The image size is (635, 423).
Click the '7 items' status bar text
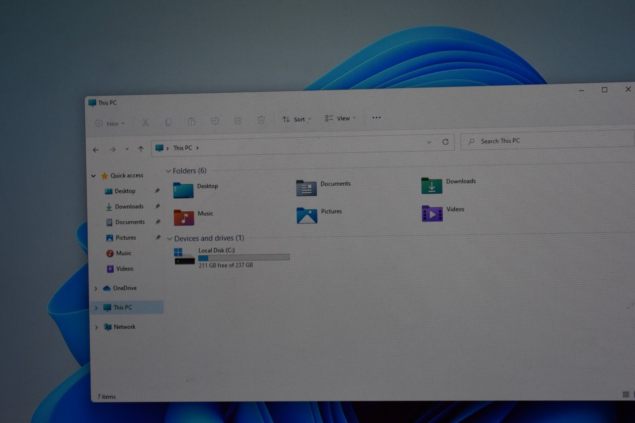[x=107, y=396]
